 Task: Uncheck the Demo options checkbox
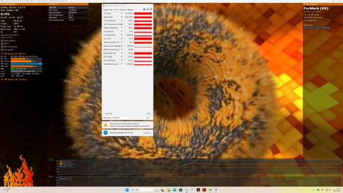point(2,41)
